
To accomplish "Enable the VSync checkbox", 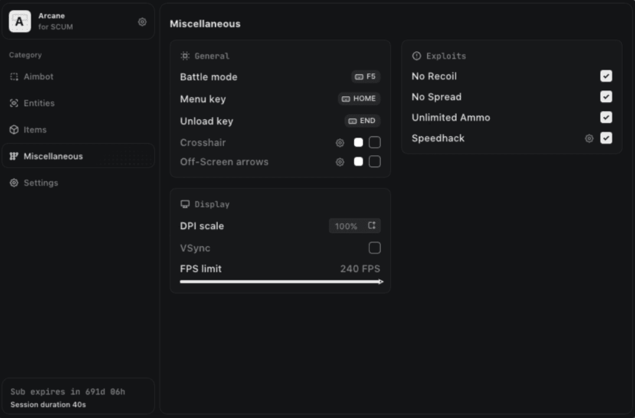I will [374, 248].
